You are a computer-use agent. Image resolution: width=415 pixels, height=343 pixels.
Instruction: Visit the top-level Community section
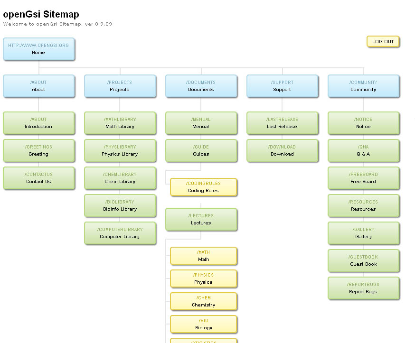tap(364, 86)
